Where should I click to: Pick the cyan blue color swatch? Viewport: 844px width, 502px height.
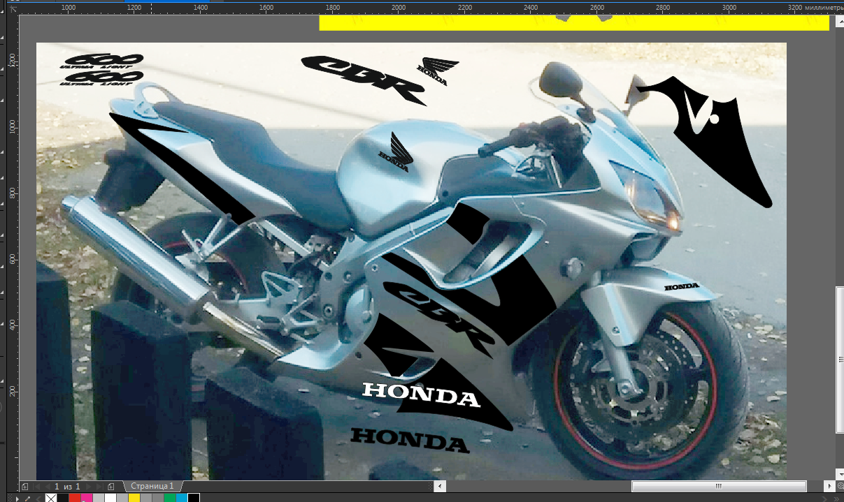coord(182,498)
